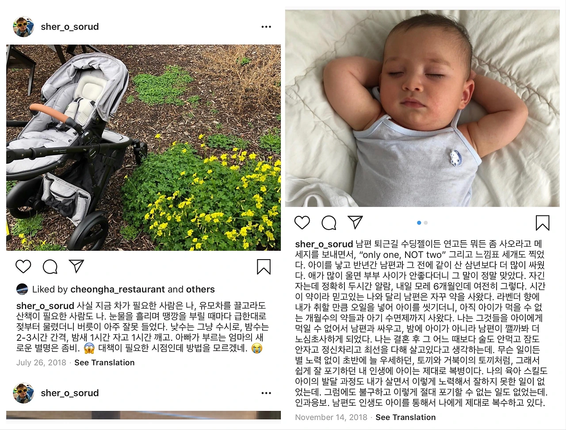Image resolution: width=566 pixels, height=430 pixels.
Task: Open the three-dot menu on bottom post
Action: 266,393
